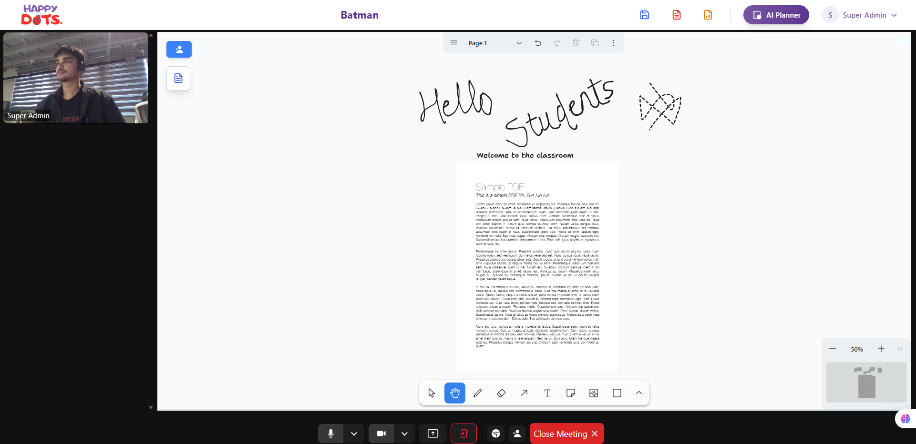This screenshot has height=444, width=916.
Task: Select the Text tool
Action: 547,393
